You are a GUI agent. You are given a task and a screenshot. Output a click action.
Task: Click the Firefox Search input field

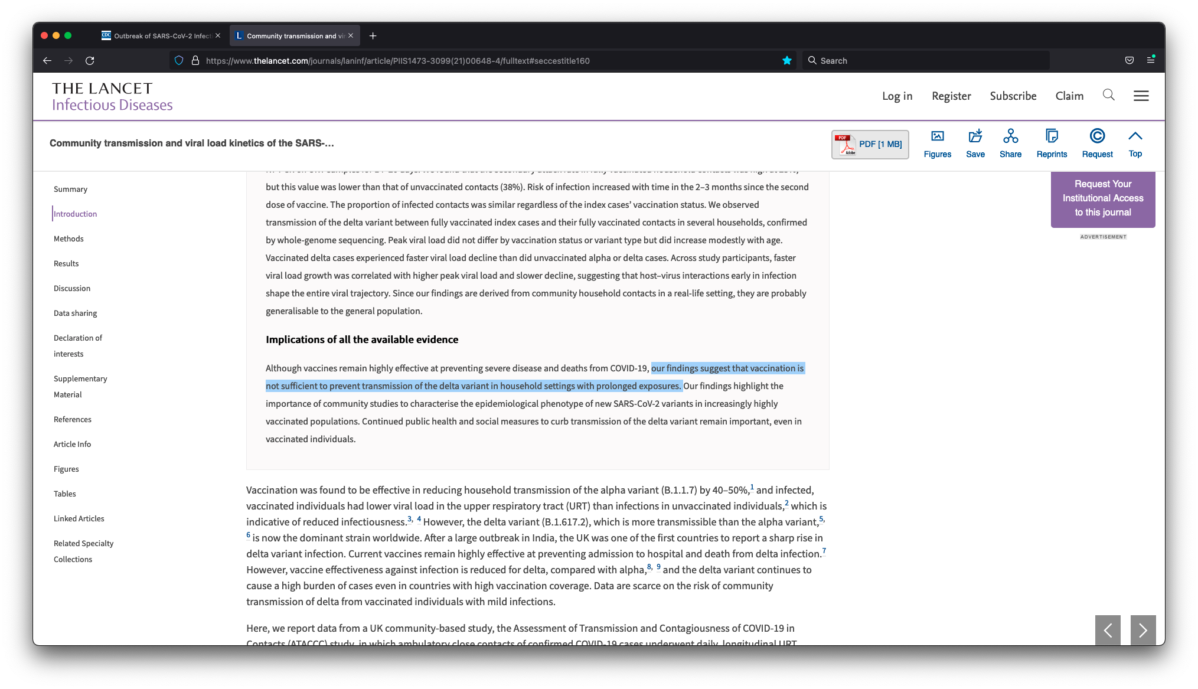pos(927,61)
